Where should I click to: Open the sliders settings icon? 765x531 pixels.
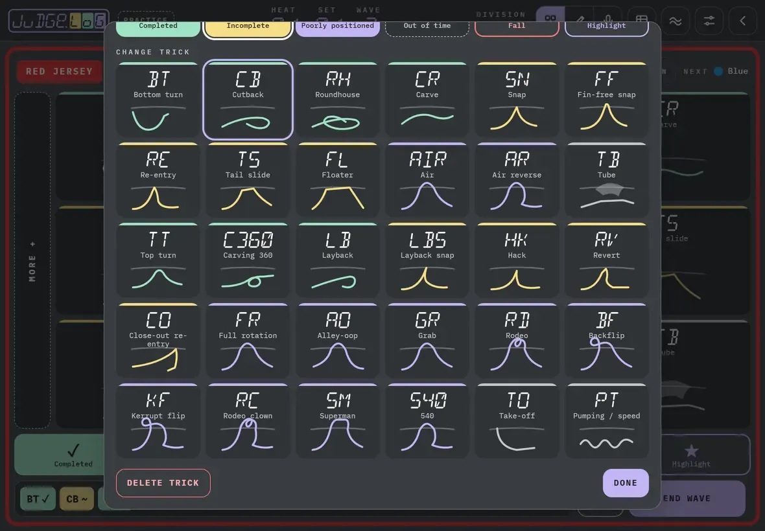(x=709, y=21)
